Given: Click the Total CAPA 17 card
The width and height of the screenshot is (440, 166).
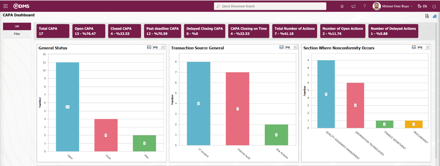Looking at the screenshot, I should [53, 31].
